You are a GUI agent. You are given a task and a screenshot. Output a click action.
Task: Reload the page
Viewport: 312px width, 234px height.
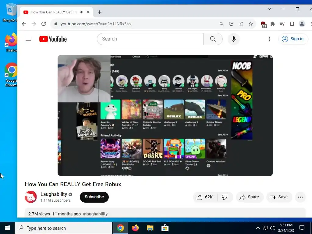(44, 24)
